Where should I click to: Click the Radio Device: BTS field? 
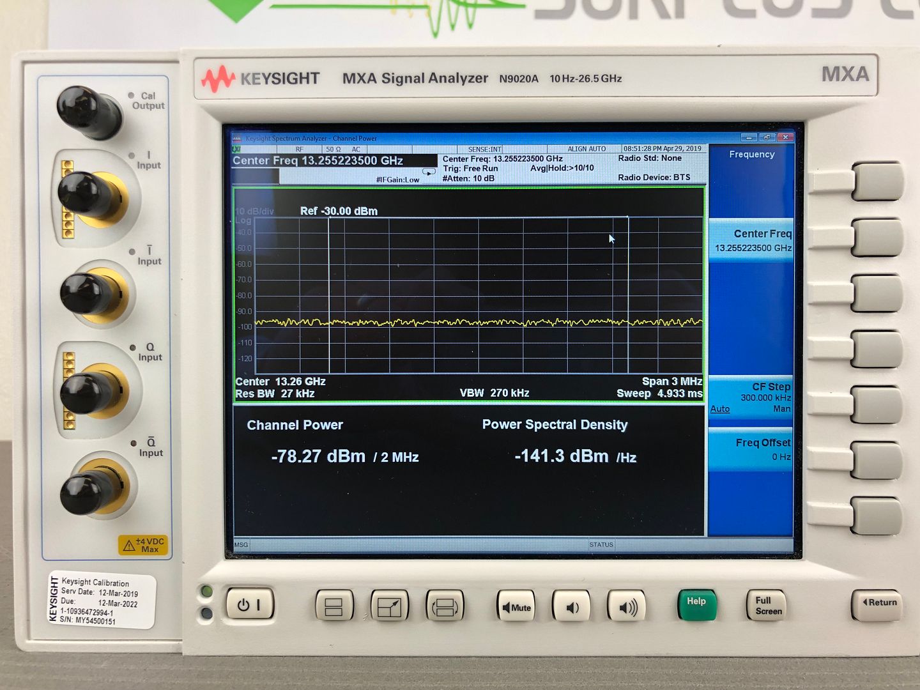pyautogui.click(x=654, y=178)
